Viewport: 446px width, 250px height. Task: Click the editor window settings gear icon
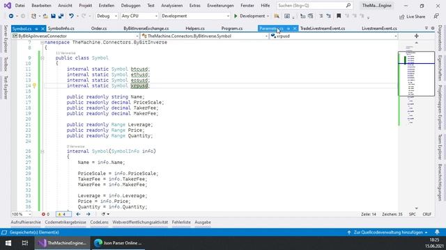pyautogui.click(x=433, y=28)
